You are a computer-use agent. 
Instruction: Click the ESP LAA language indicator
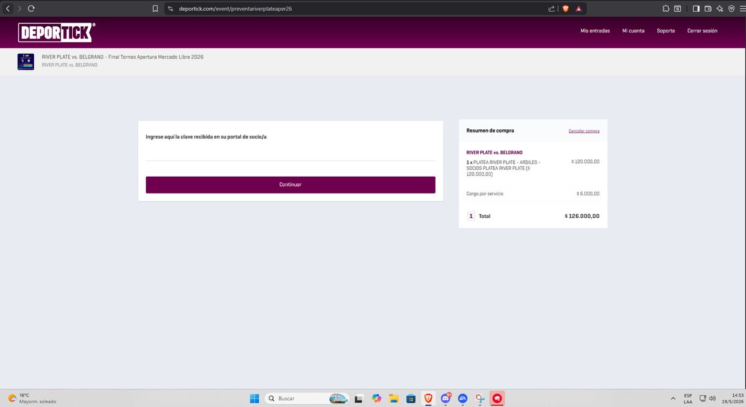688,398
